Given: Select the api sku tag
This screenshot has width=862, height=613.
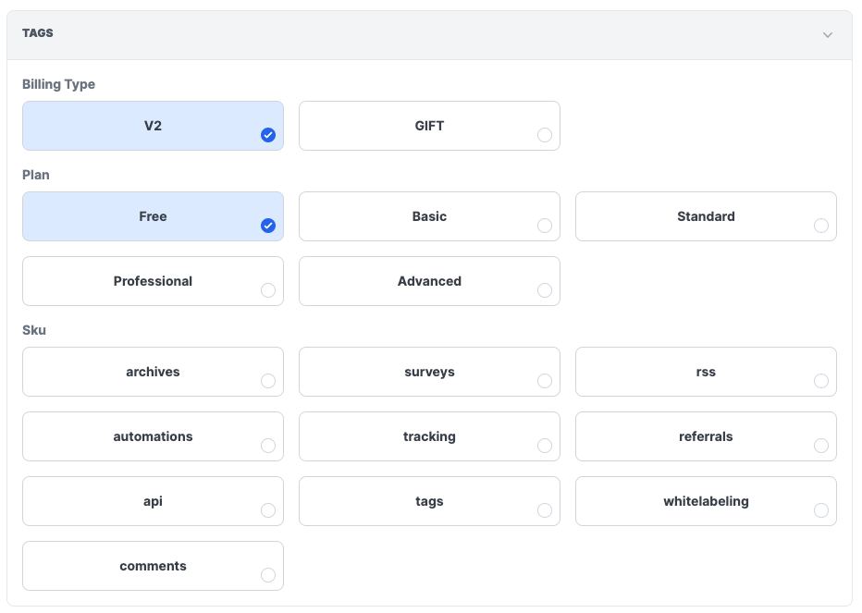Looking at the screenshot, I should coord(153,501).
